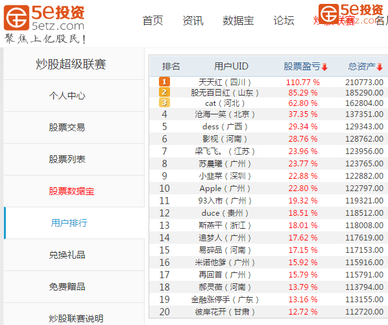
Task: Click user 天天红（四川）in the ranking
Action: 224,82
